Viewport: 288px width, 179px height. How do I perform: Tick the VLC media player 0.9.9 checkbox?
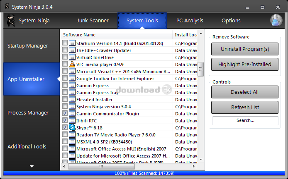point(65,64)
